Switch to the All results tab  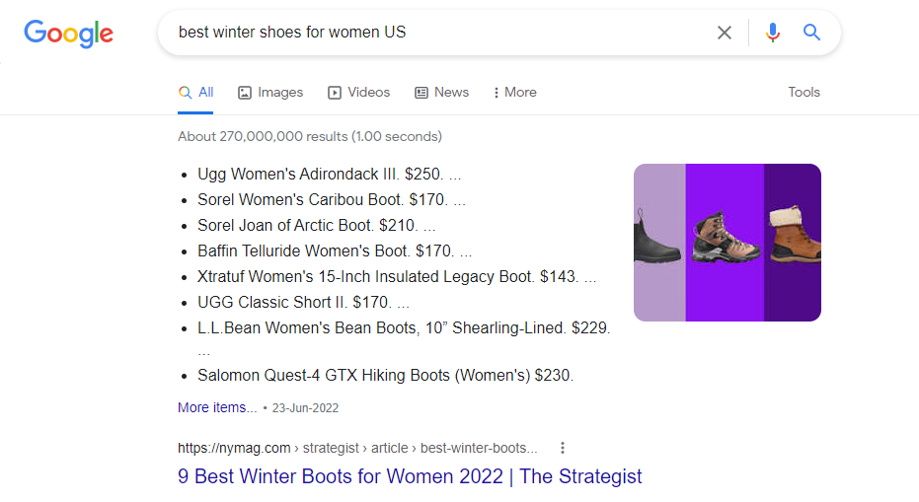click(196, 92)
